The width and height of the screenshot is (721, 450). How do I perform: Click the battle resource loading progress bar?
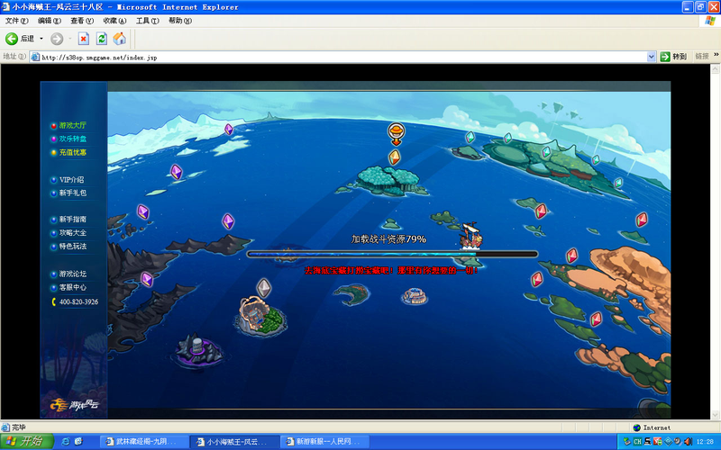tap(392, 254)
